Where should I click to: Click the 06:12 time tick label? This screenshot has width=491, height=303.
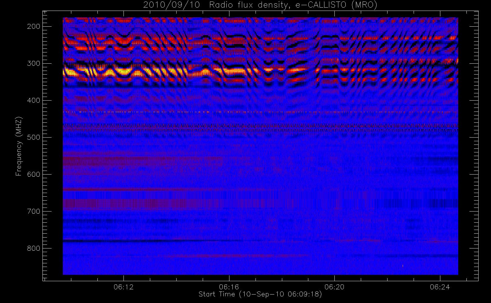[x=124, y=287]
